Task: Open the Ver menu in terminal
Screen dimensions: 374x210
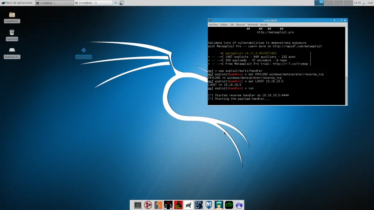Action: (232, 24)
